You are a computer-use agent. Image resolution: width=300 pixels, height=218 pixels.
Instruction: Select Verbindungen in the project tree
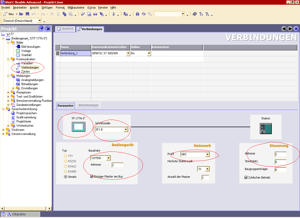click(30, 67)
